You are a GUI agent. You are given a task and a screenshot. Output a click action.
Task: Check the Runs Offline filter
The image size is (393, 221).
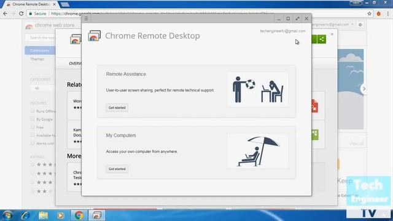(33, 110)
